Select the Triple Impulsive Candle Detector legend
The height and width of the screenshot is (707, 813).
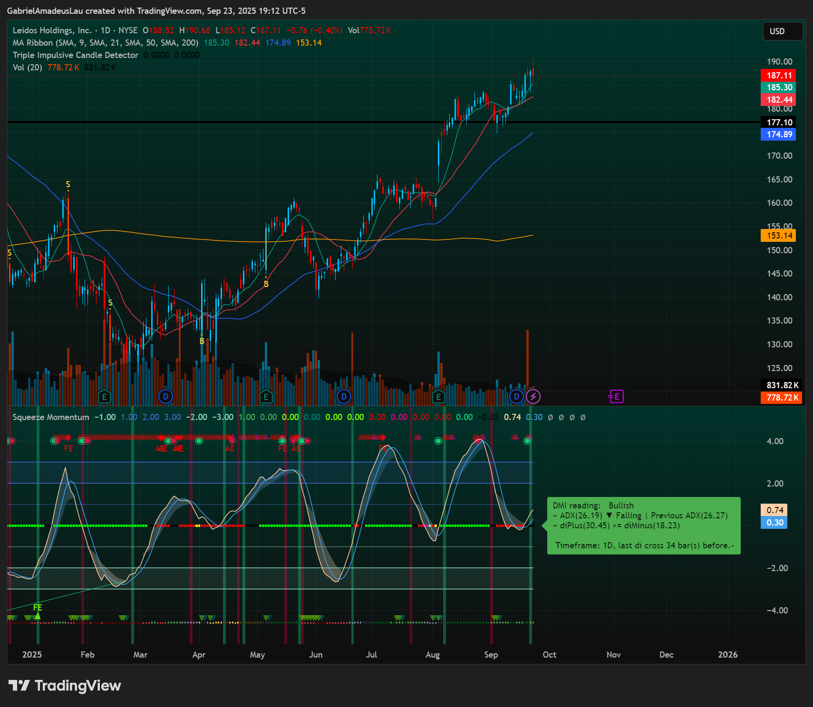pyautogui.click(x=76, y=55)
